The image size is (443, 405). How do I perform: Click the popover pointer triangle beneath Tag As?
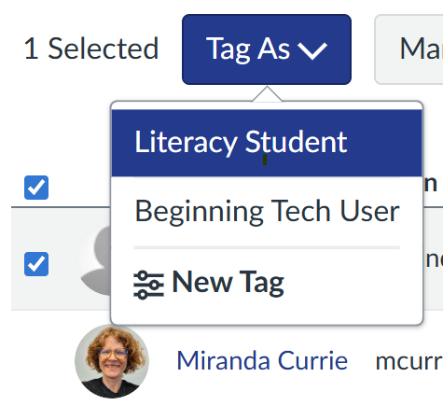(267, 94)
